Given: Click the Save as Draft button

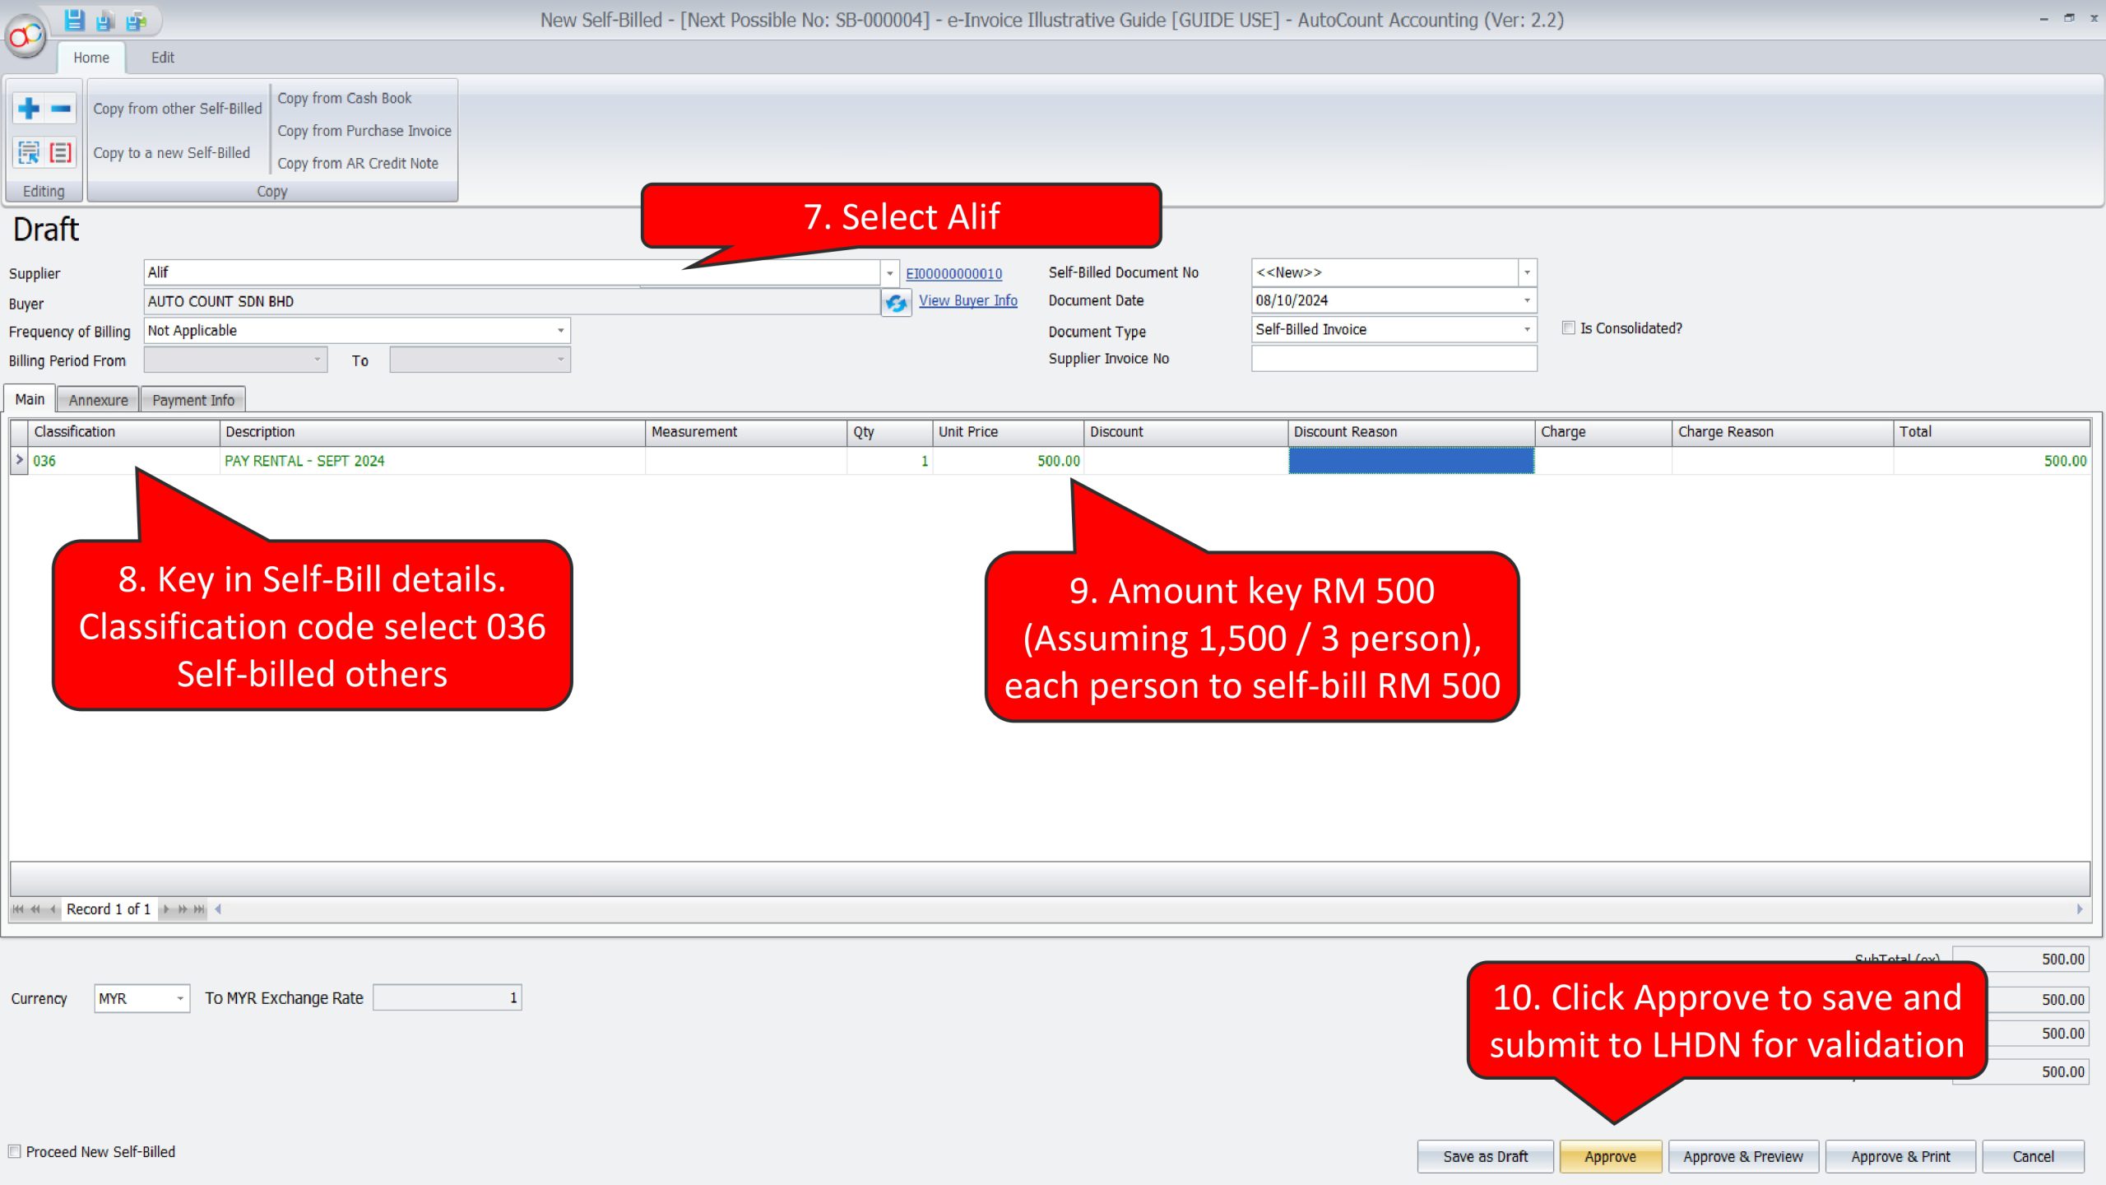Looking at the screenshot, I should click(1486, 1156).
